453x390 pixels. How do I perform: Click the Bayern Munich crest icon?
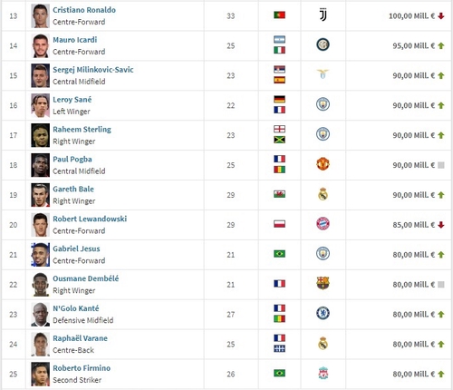click(323, 224)
